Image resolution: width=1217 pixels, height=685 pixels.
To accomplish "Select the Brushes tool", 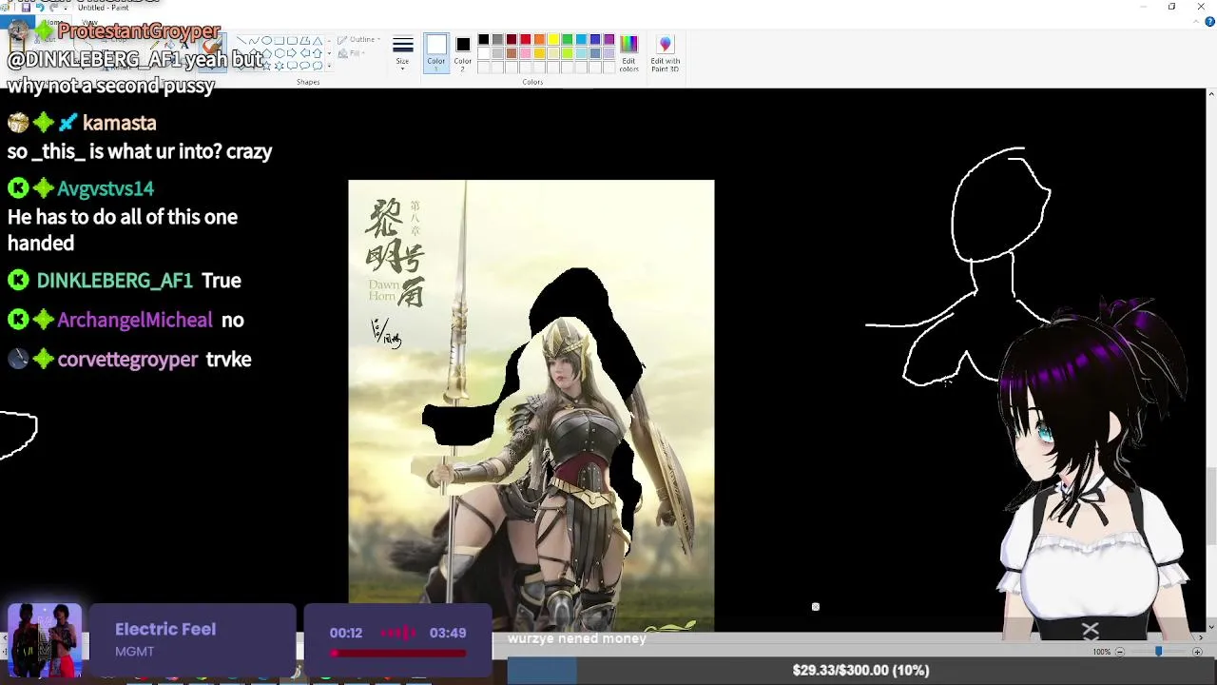I will pos(212,52).
